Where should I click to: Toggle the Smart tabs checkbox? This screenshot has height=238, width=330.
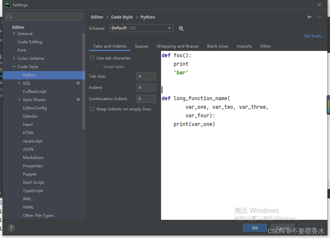[x=99, y=66]
